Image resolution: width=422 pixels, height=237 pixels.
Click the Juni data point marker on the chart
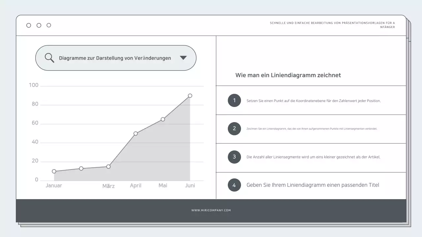[190, 95]
